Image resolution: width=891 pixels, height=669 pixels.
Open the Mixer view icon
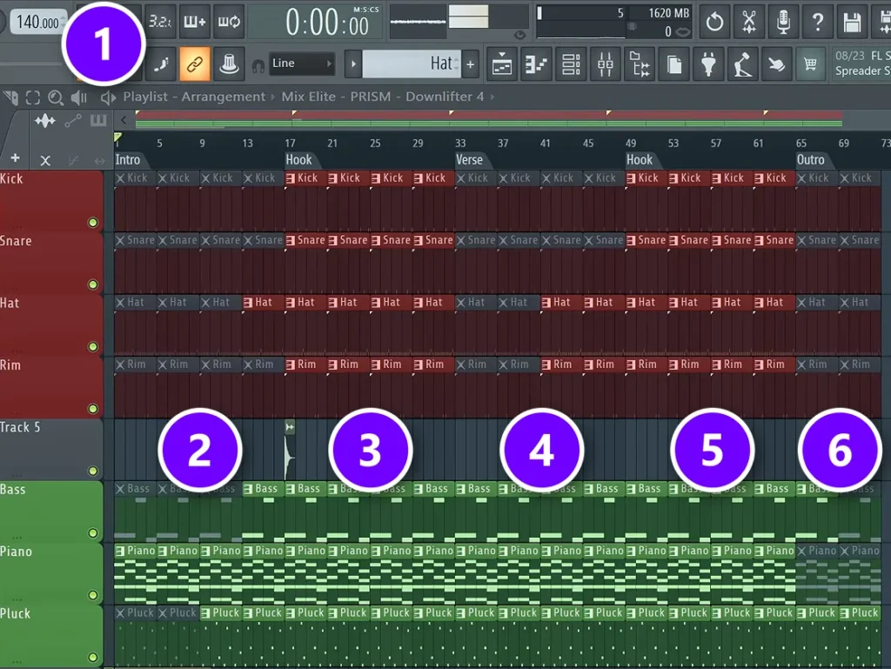pyautogui.click(x=606, y=64)
